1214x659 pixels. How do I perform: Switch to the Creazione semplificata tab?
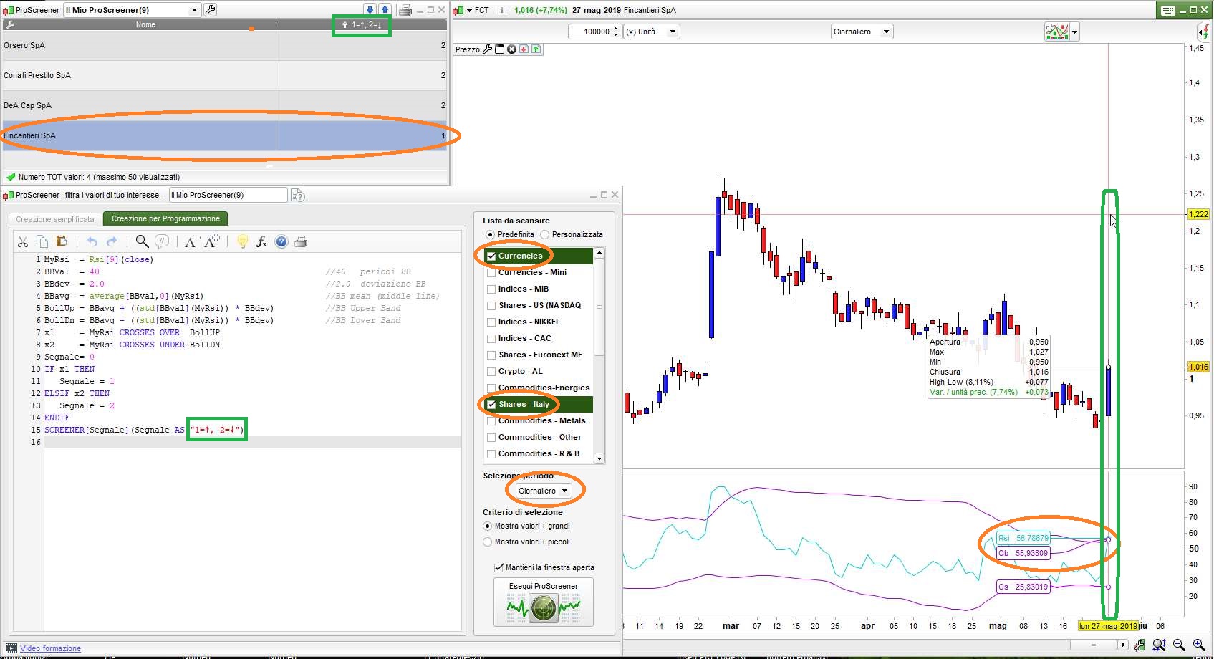[55, 219]
